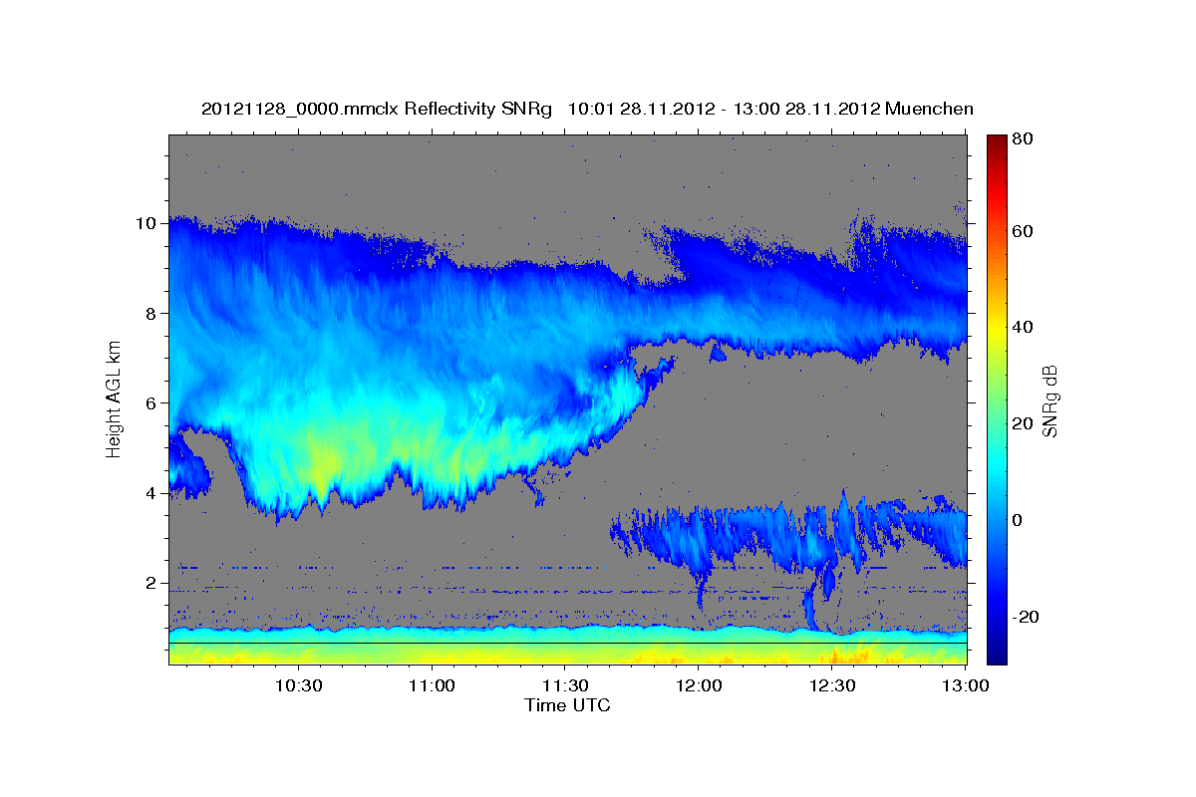1196x797 pixels.
Task: Click the 12:30 time axis label
Action: point(831,685)
